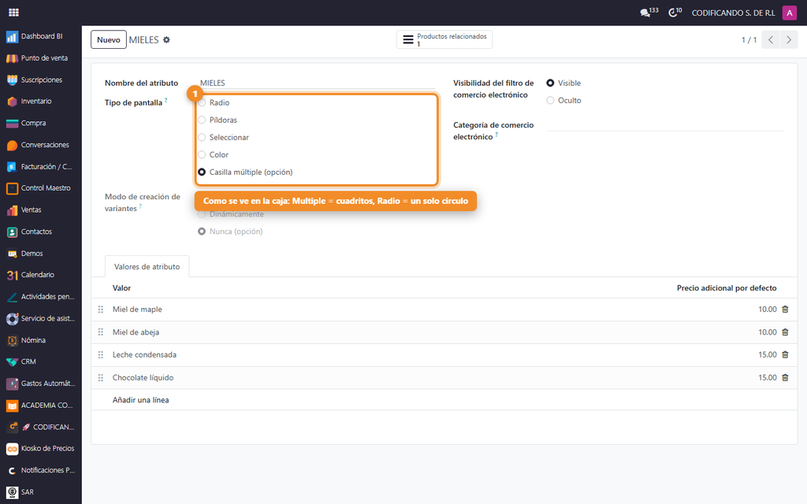The image size is (807, 504).
Task: Delete the Chocolate líquido row
Action: pyautogui.click(x=785, y=377)
